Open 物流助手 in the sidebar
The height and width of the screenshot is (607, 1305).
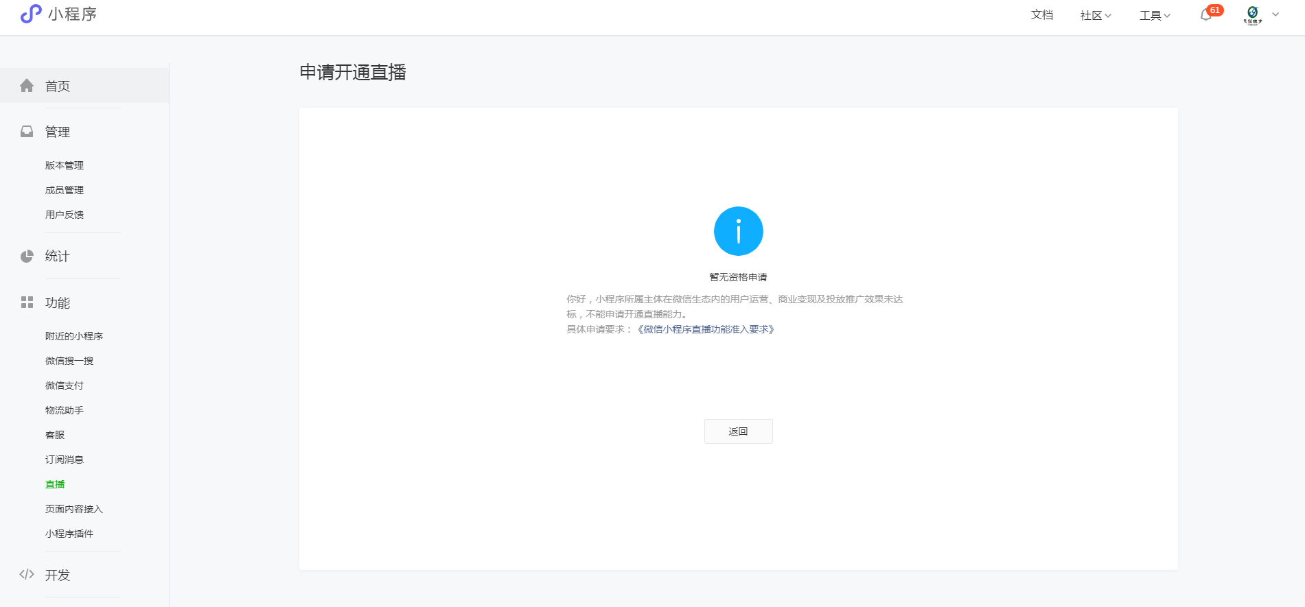pos(65,410)
